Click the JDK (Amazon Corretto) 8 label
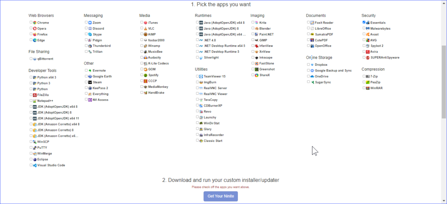This screenshot has height=204, width=447. coord(55,130)
